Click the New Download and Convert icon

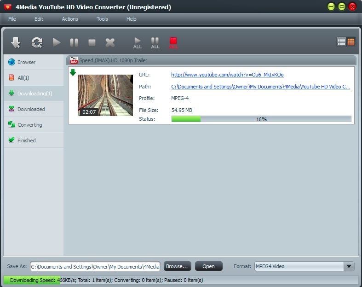(37, 42)
